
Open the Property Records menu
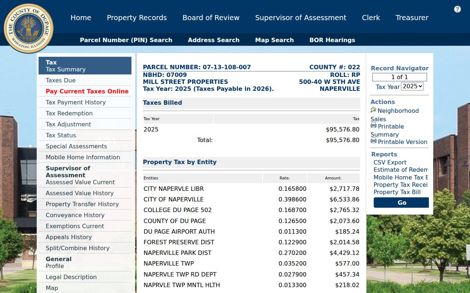(137, 18)
